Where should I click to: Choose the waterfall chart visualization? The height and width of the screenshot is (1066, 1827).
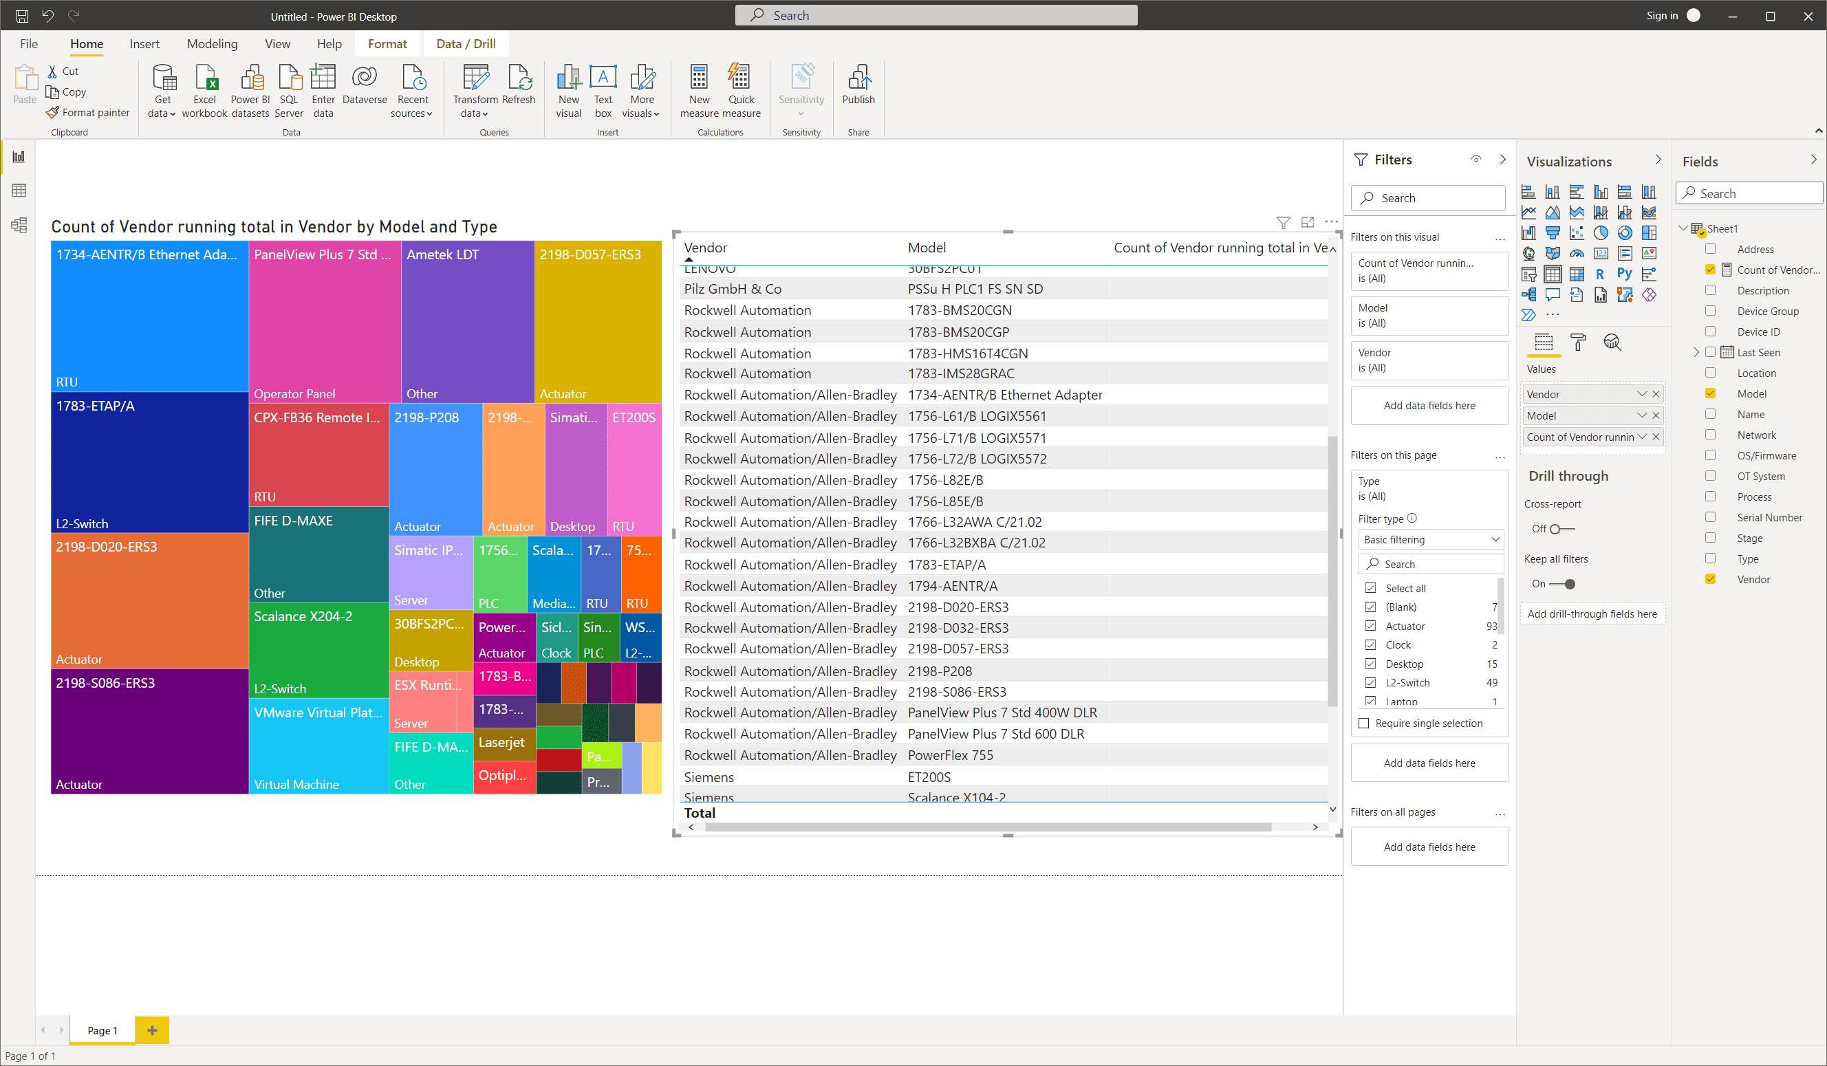(x=1528, y=232)
